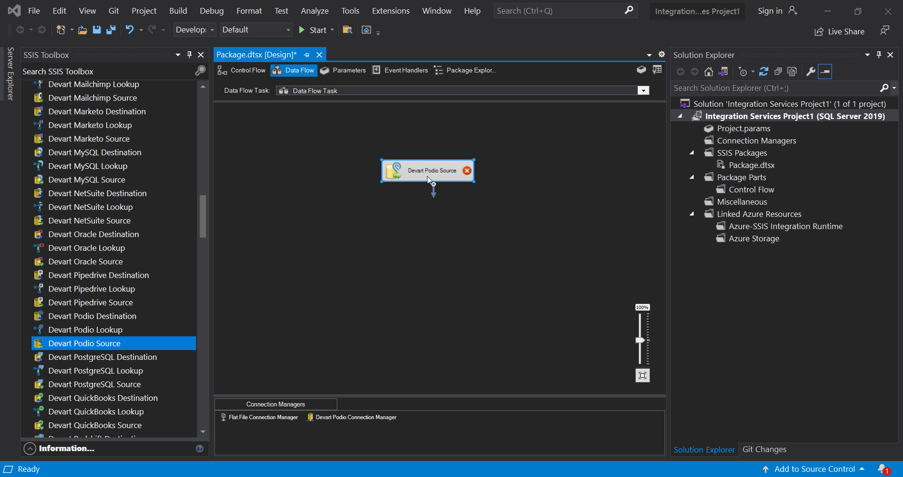Image resolution: width=903 pixels, height=477 pixels.
Task: Click the Live Share button
Action: (x=840, y=32)
